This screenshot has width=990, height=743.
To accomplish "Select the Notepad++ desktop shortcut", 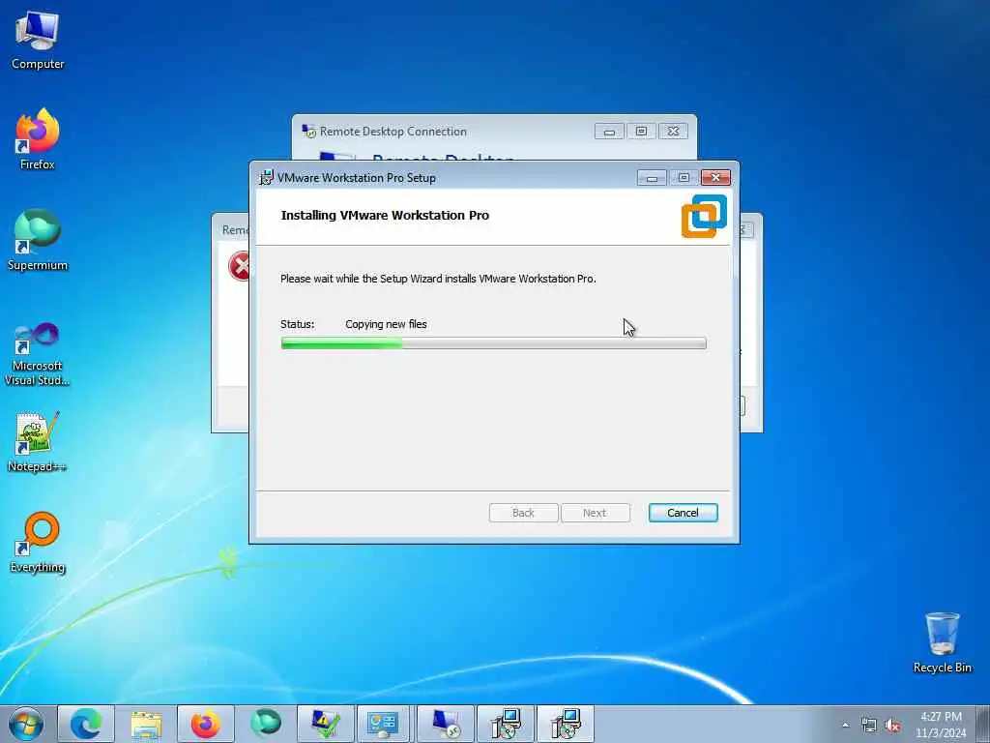I will [38, 442].
